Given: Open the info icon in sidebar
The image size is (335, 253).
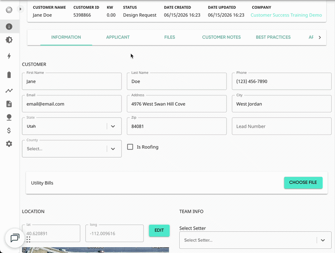Looking at the screenshot, I should pyautogui.click(x=9, y=27).
